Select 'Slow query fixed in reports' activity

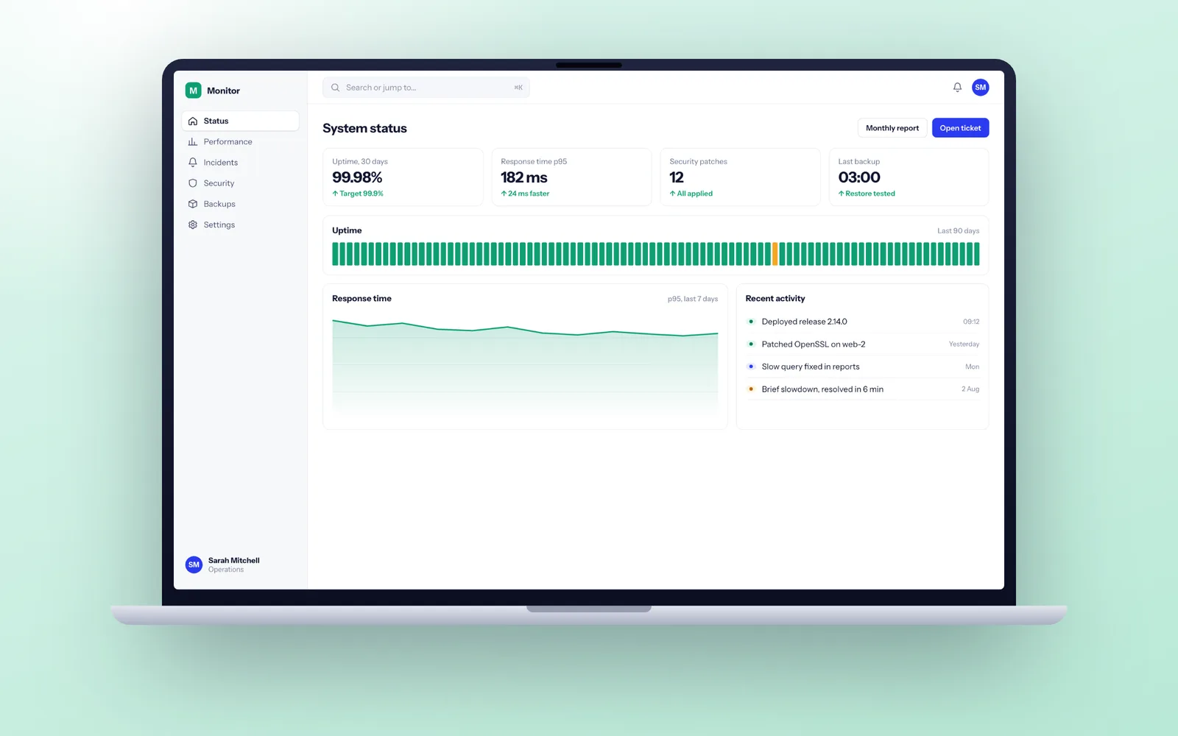tap(862, 367)
